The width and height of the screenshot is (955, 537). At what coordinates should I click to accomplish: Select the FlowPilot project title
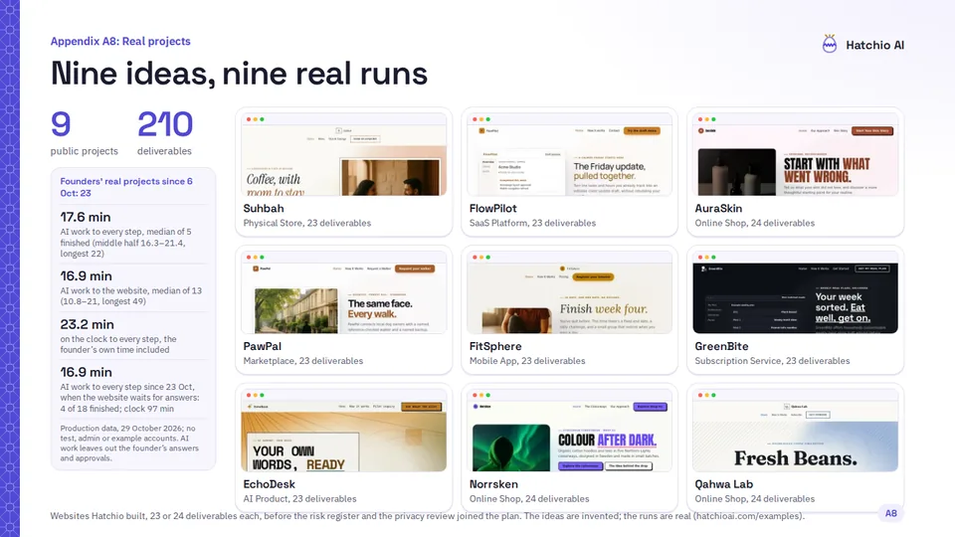pos(492,208)
